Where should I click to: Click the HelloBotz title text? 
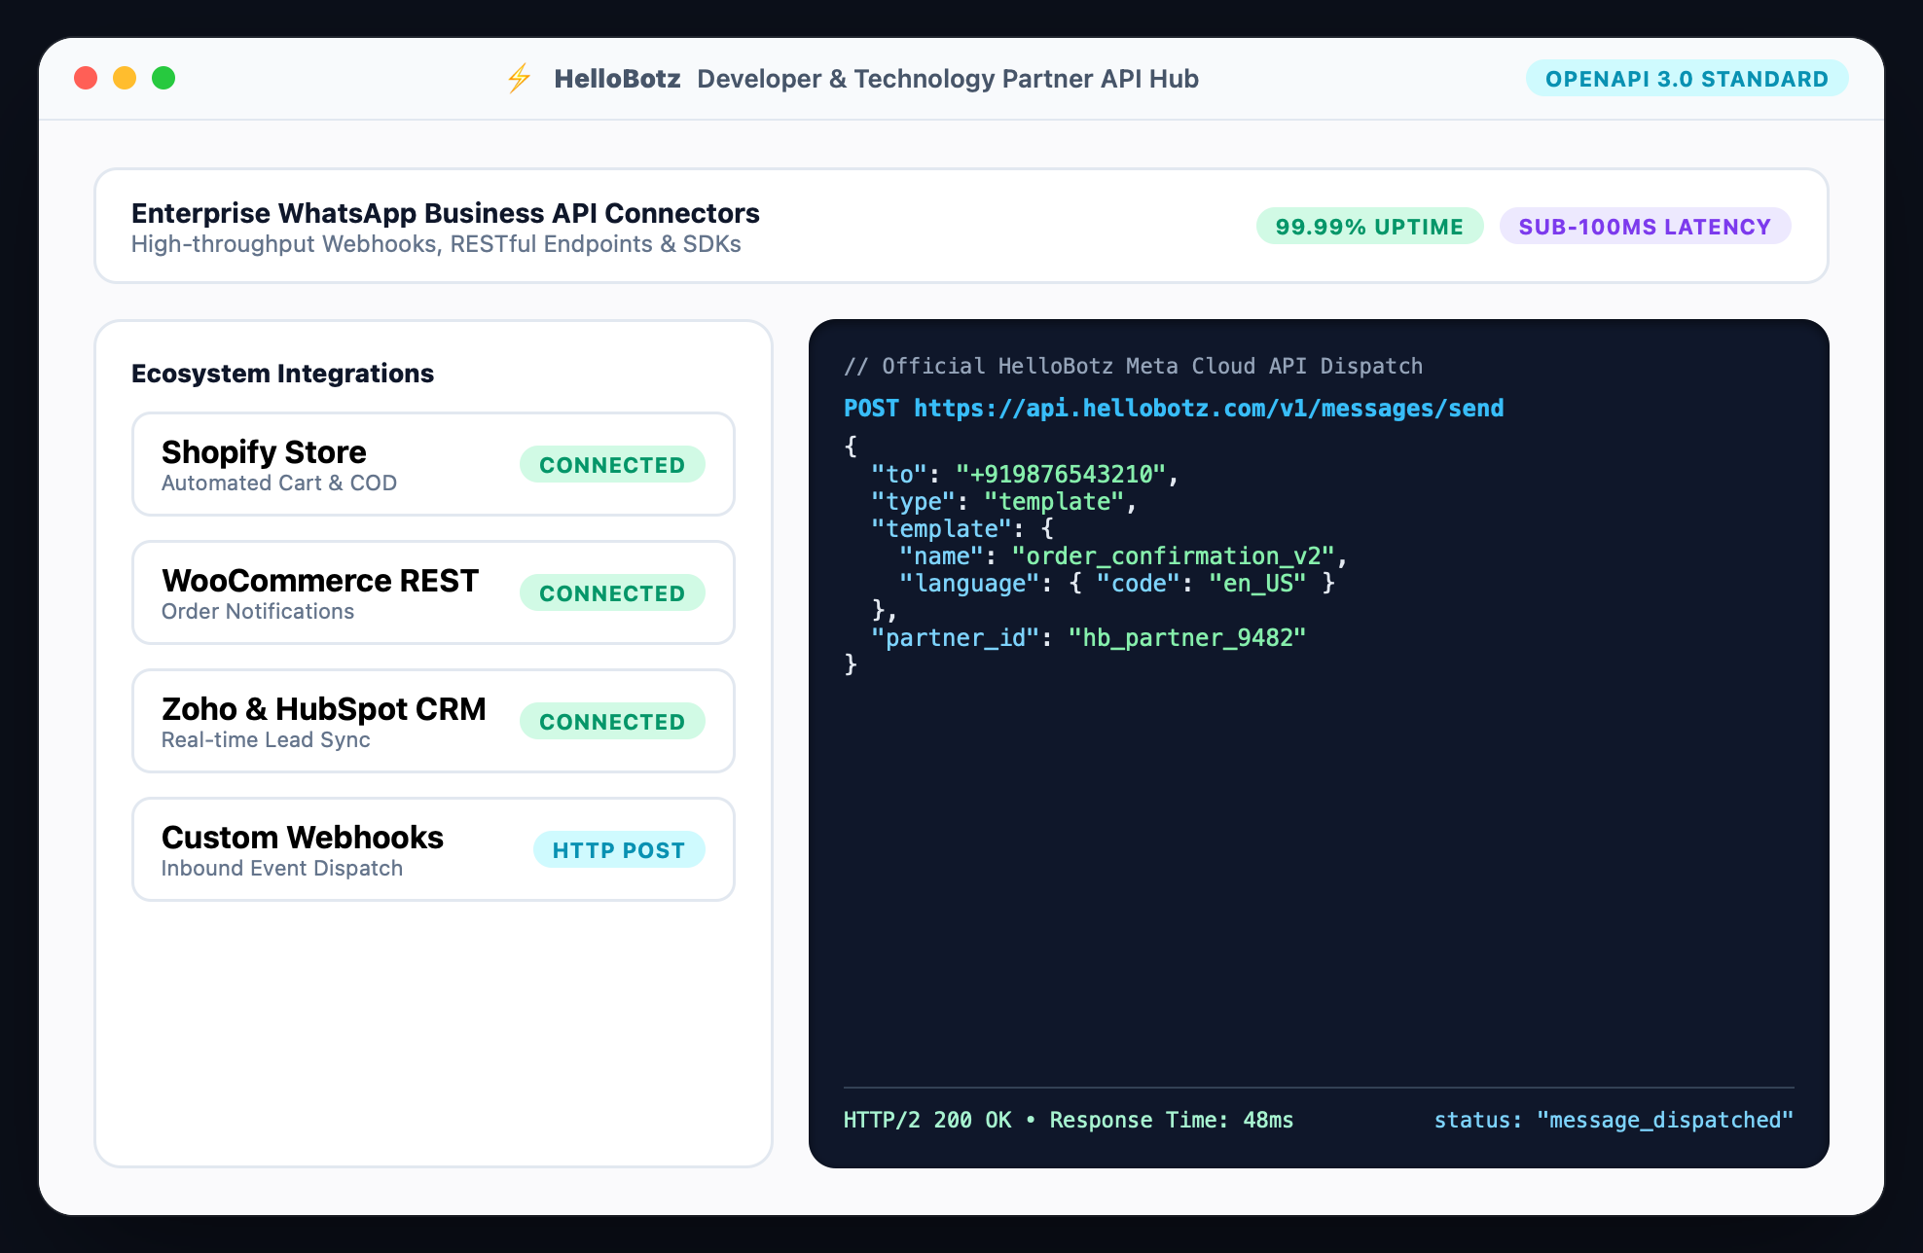tap(617, 79)
